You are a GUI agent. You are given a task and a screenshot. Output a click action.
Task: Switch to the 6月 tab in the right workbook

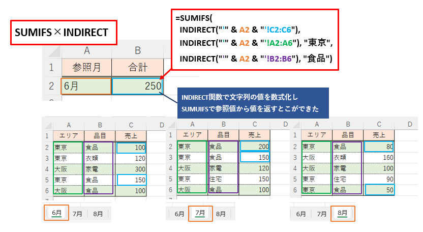[x=301, y=214]
